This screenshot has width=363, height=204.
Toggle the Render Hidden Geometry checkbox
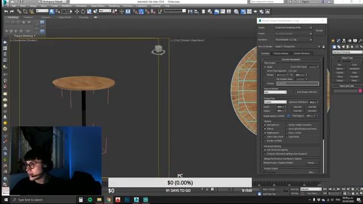point(286,125)
